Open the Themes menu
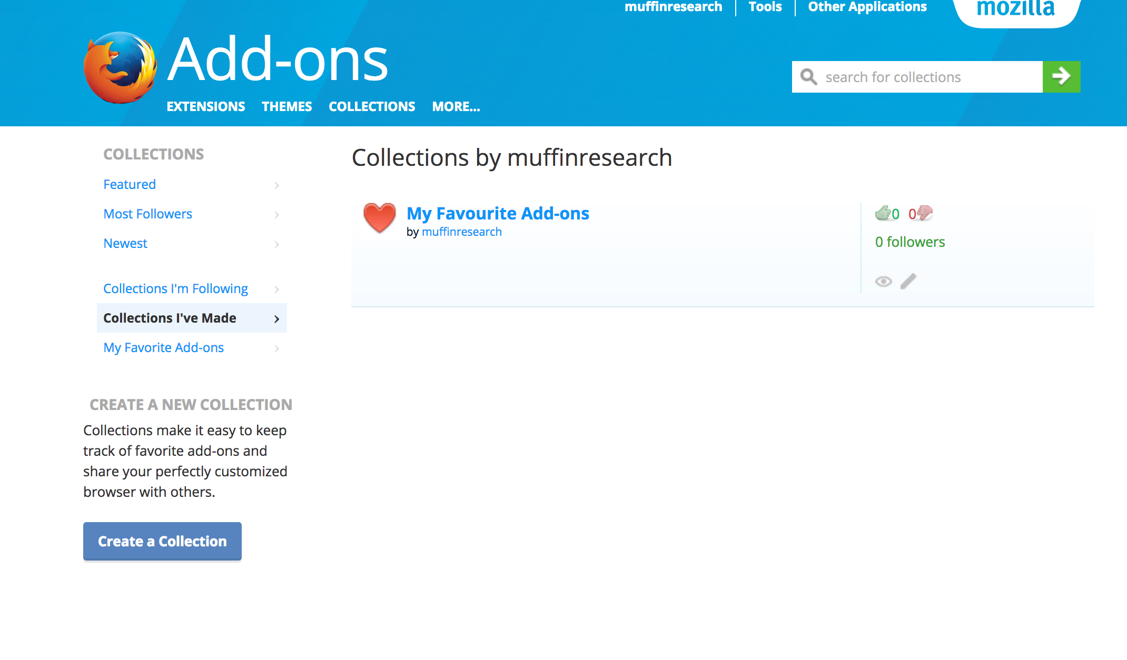 287,107
